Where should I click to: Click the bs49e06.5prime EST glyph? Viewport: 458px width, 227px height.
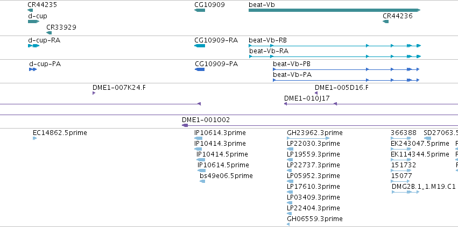(202, 181)
